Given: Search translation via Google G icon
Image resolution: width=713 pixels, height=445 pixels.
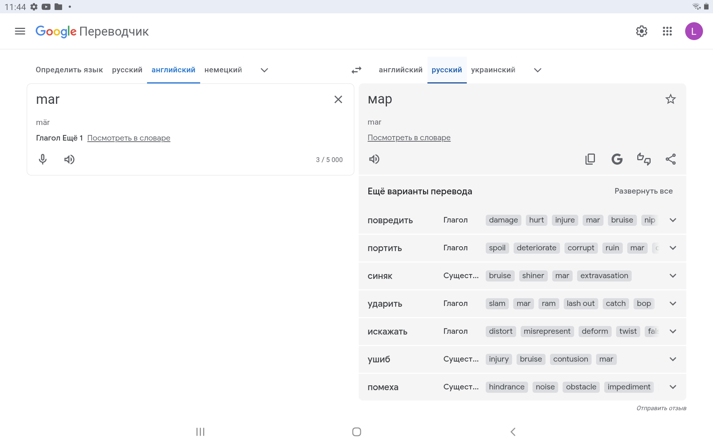Looking at the screenshot, I should [x=617, y=159].
